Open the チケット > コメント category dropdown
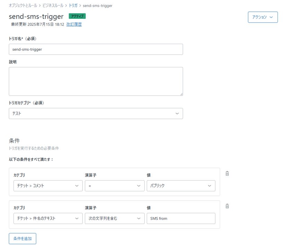The width and height of the screenshot is (290, 250). pos(48,186)
